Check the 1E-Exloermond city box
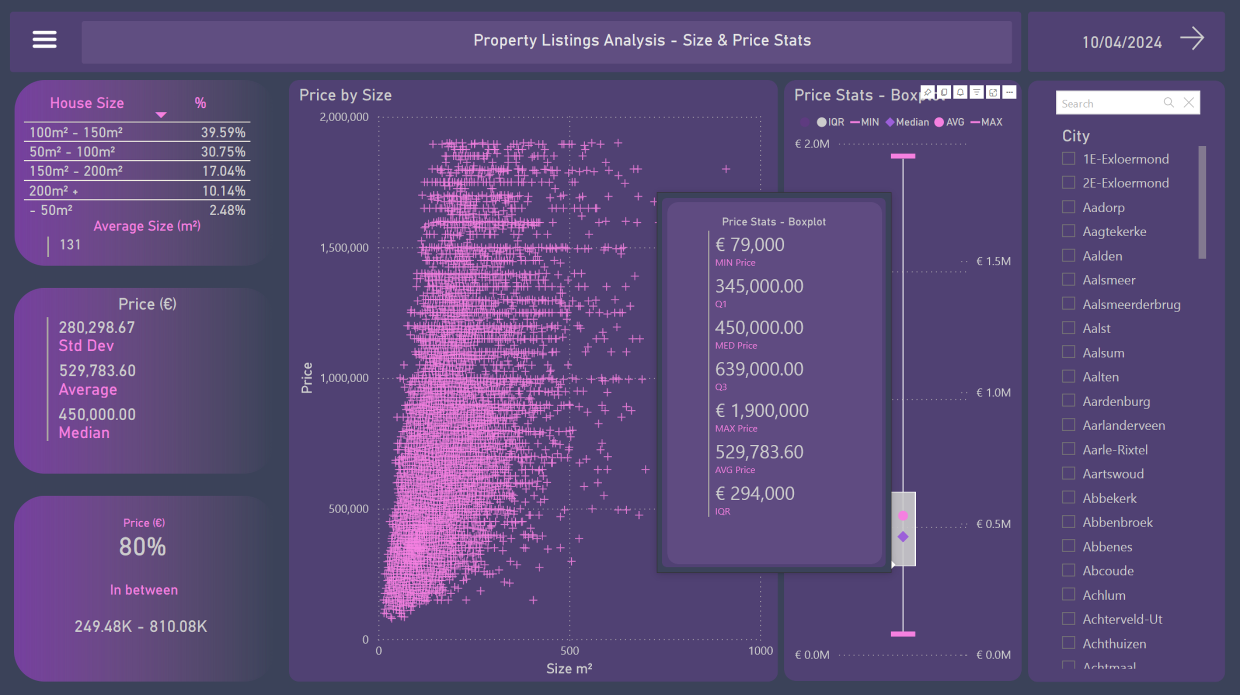This screenshot has width=1240, height=695. [1068, 158]
